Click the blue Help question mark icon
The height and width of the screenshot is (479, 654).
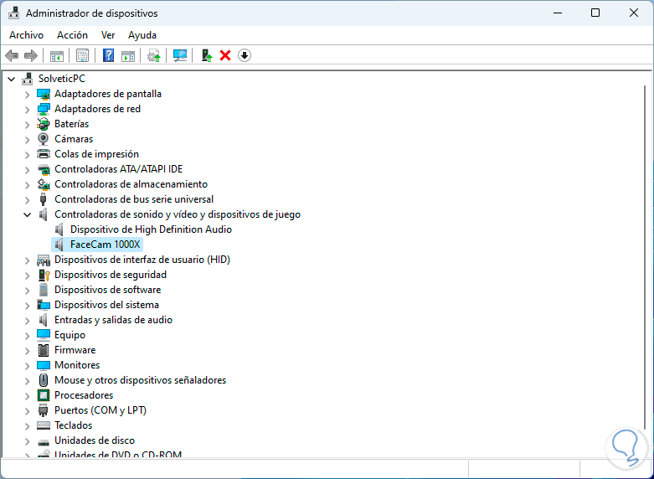click(109, 55)
